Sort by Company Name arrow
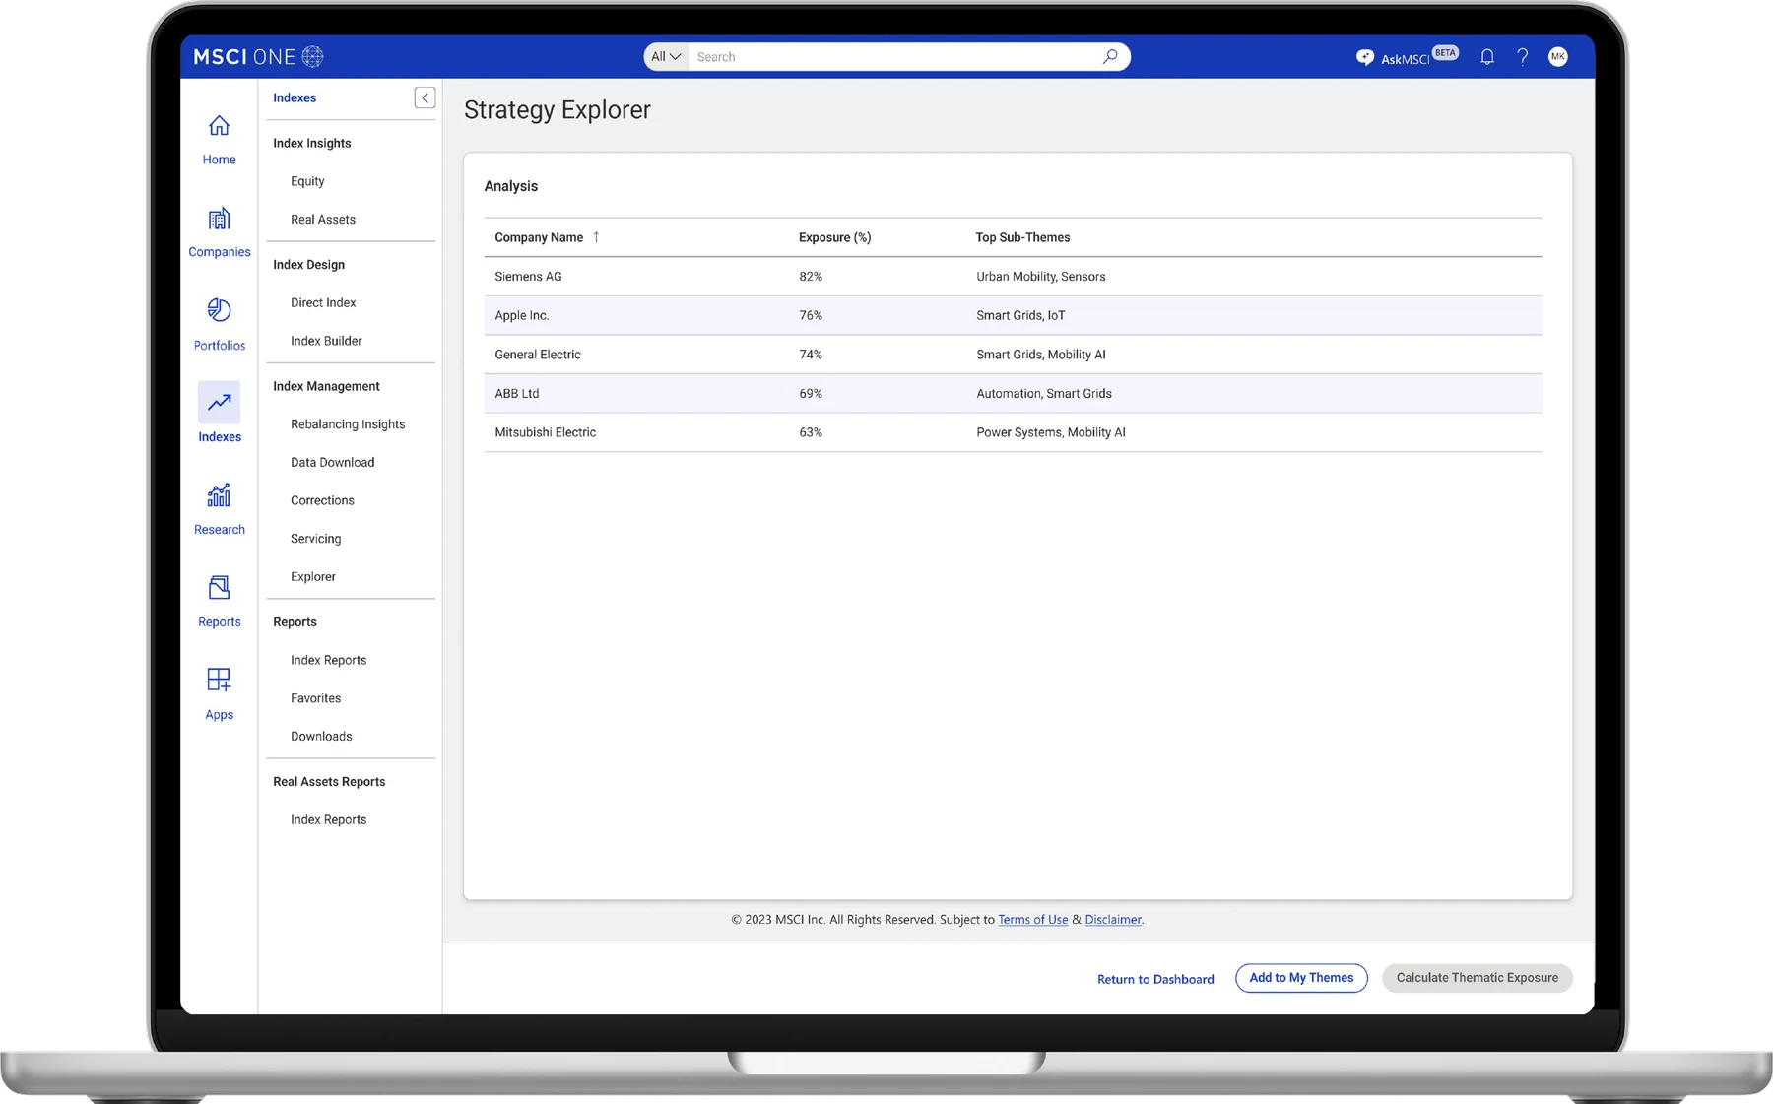The width and height of the screenshot is (1773, 1104). pos(596,237)
